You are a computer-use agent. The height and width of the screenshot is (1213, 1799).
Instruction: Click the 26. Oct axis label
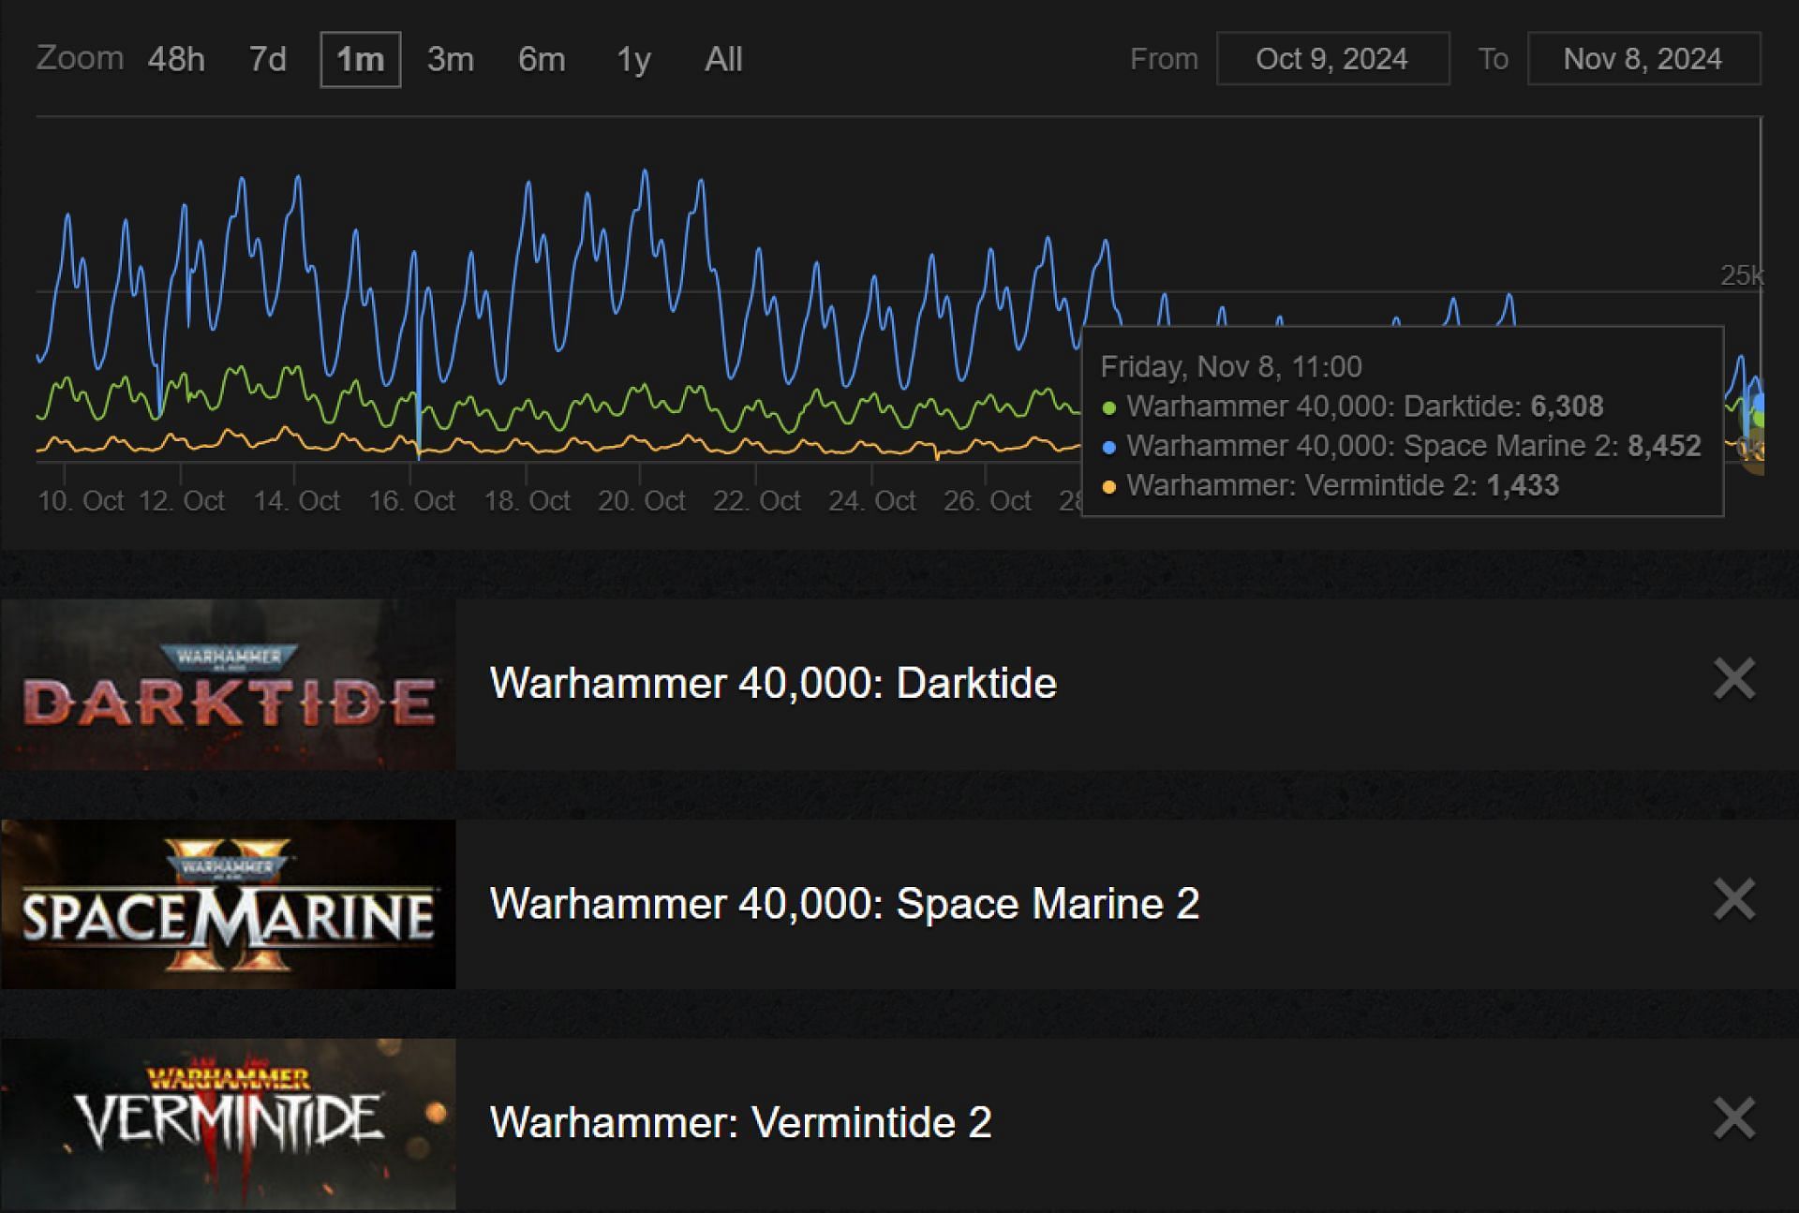pyautogui.click(x=988, y=501)
